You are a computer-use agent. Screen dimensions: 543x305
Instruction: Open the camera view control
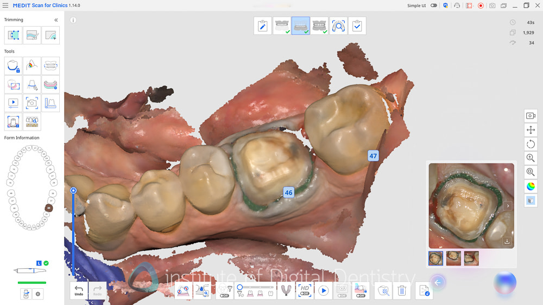[531, 116]
